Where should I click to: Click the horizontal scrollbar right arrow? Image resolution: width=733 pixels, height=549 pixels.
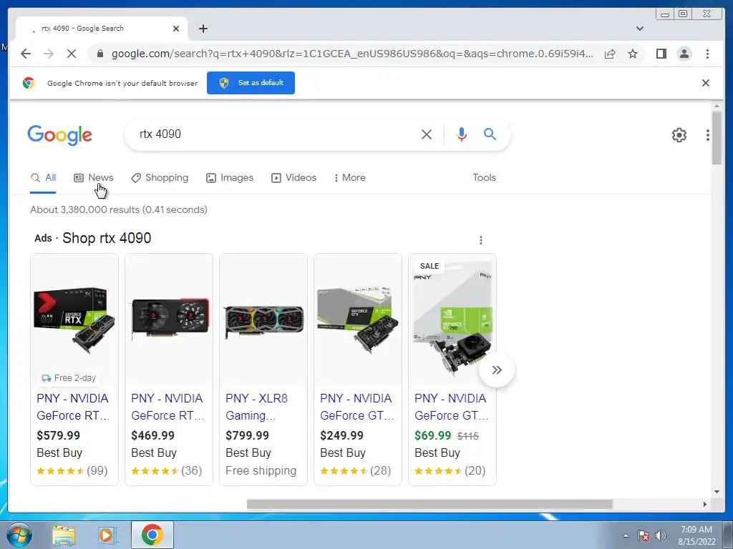coord(705,504)
